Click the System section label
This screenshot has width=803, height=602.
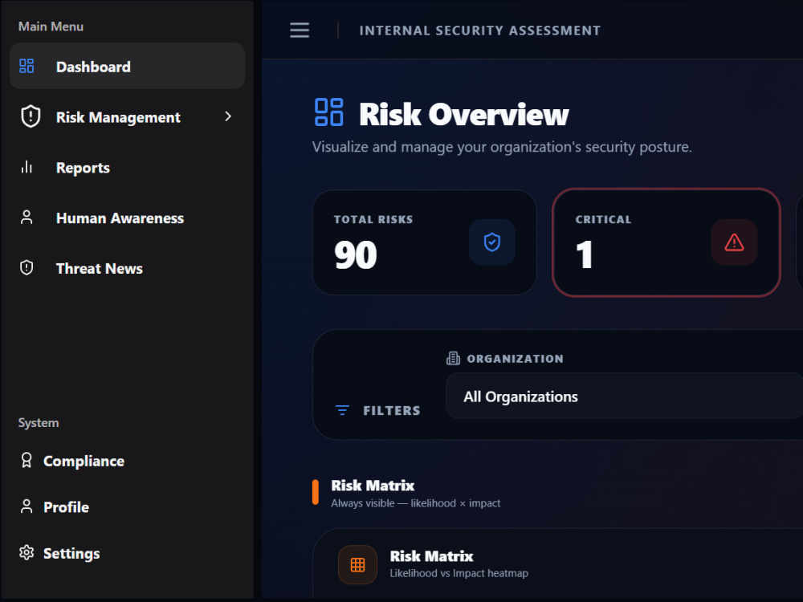tap(39, 423)
